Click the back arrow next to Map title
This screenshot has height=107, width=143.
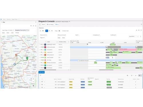tap(1, 22)
